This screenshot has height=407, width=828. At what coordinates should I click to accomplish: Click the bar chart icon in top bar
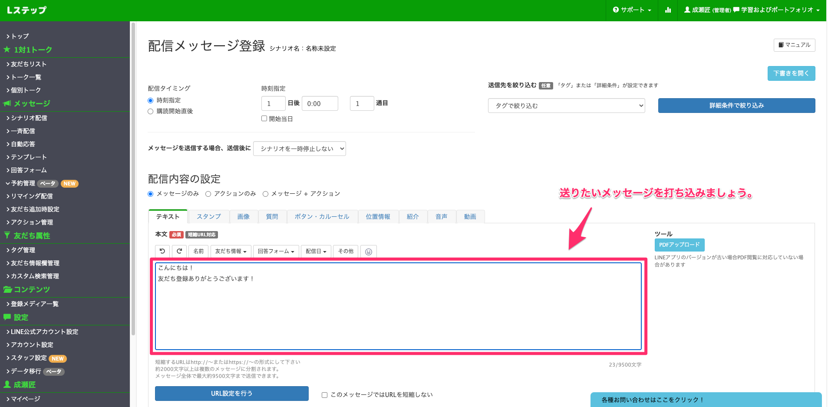coord(667,10)
